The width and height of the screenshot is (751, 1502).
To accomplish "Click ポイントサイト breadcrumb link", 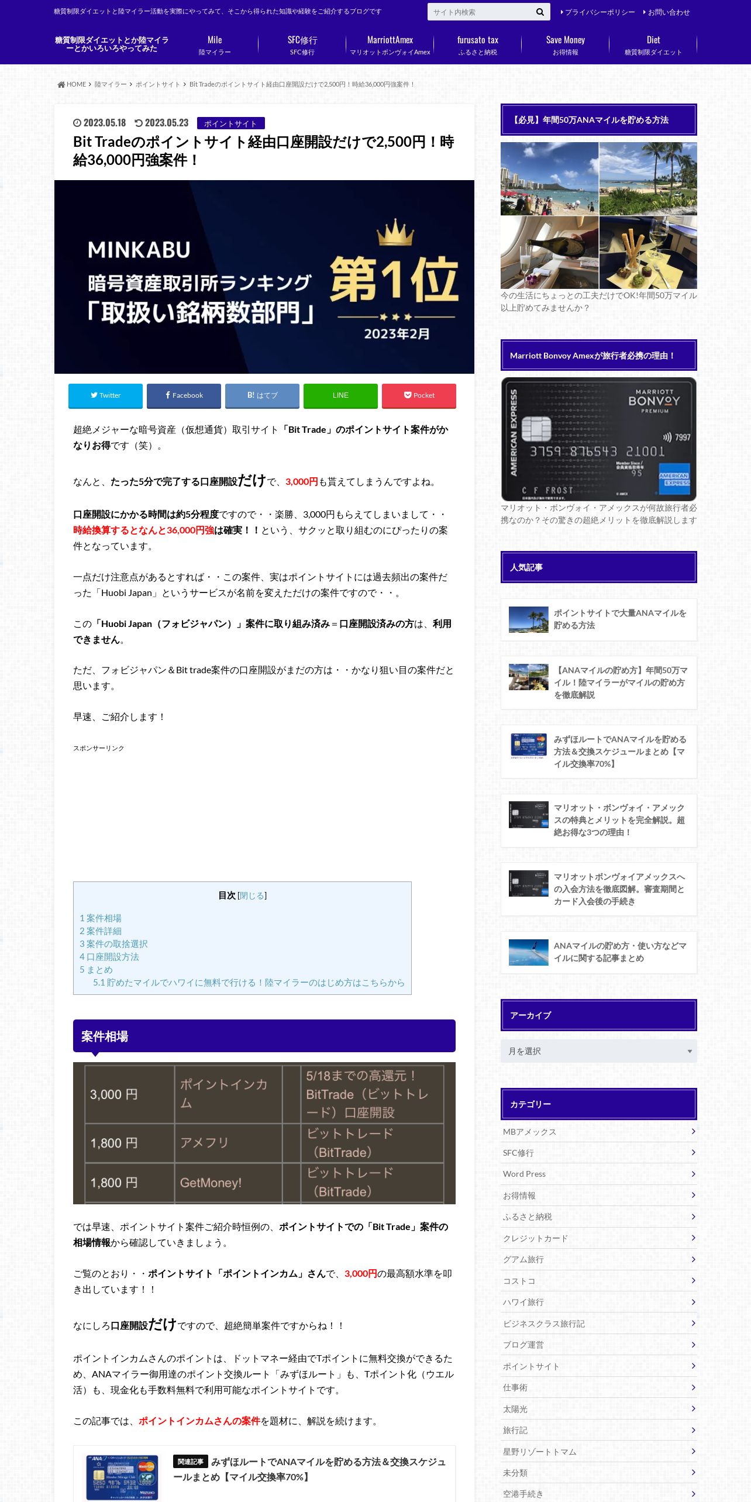I will (x=158, y=84).
